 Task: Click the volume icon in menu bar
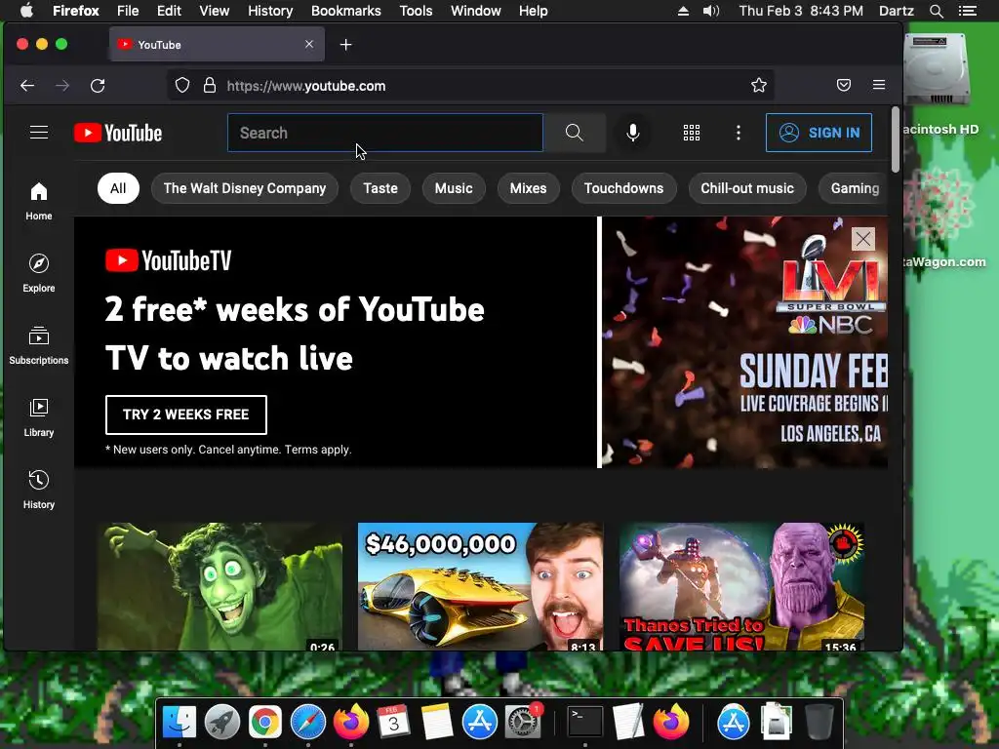711,11
